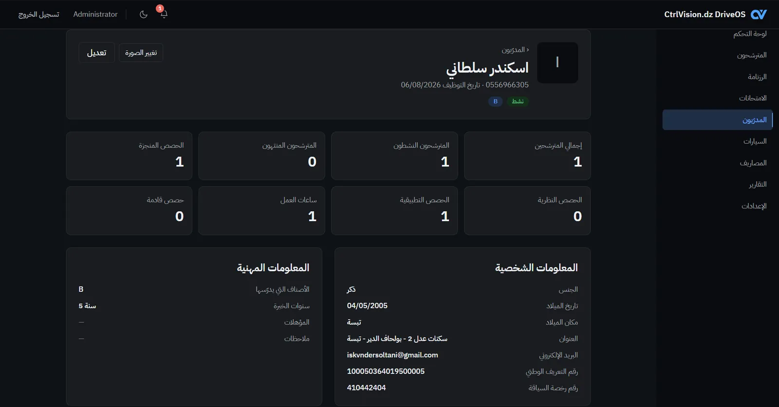Screen dimensions: 779x407
Task: Click the المعلومات الشخصية heading
Action: click(x=536, y=268)
